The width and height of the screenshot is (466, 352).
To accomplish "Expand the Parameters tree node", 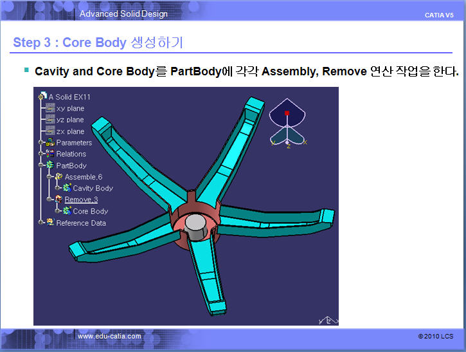I will click(x=41, y=143).
